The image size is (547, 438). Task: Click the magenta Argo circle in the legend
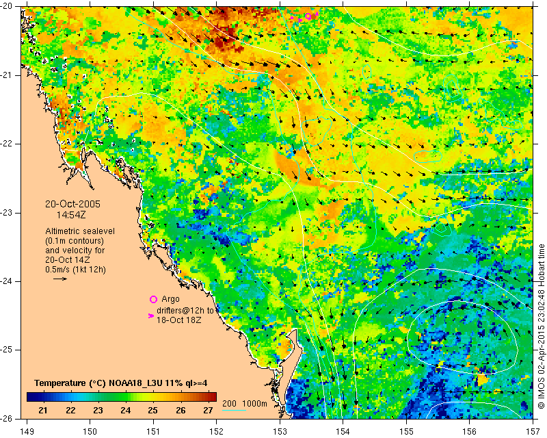[x=153, y=299]
